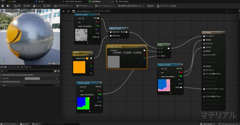Open the パースペクティブ view mode menu
Viewport: 240px width, 125px height.
pyautogui.click(x=12, y=11)
